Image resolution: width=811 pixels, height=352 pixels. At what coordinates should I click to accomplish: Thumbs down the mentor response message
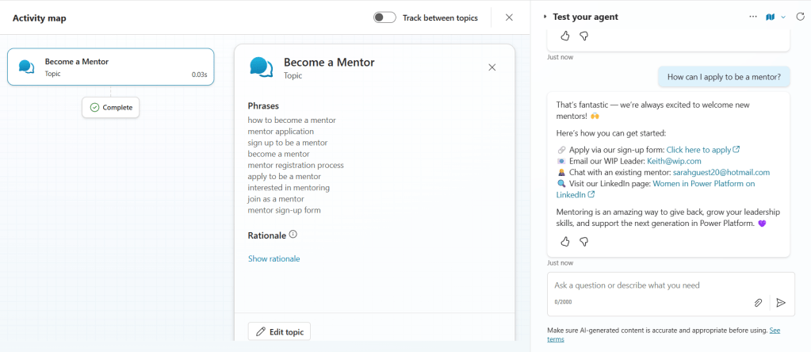pyautogui.click(x=583, y=241)
